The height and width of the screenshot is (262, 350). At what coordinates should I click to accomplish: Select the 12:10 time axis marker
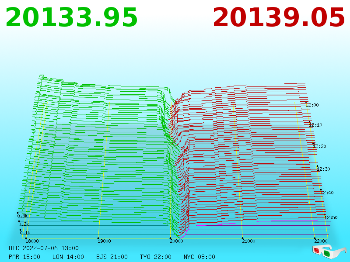pos(315,125)
